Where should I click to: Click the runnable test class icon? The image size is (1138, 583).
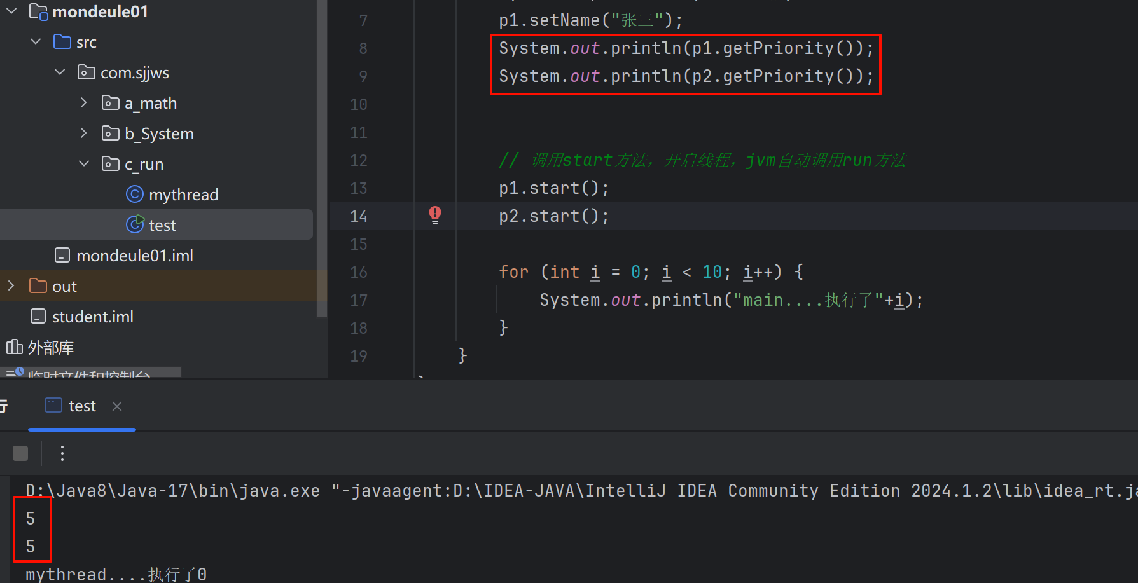point(135,225)
